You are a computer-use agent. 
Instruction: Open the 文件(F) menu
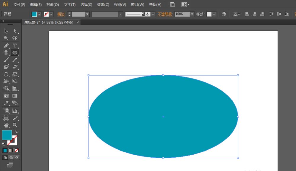click(19, 5)
